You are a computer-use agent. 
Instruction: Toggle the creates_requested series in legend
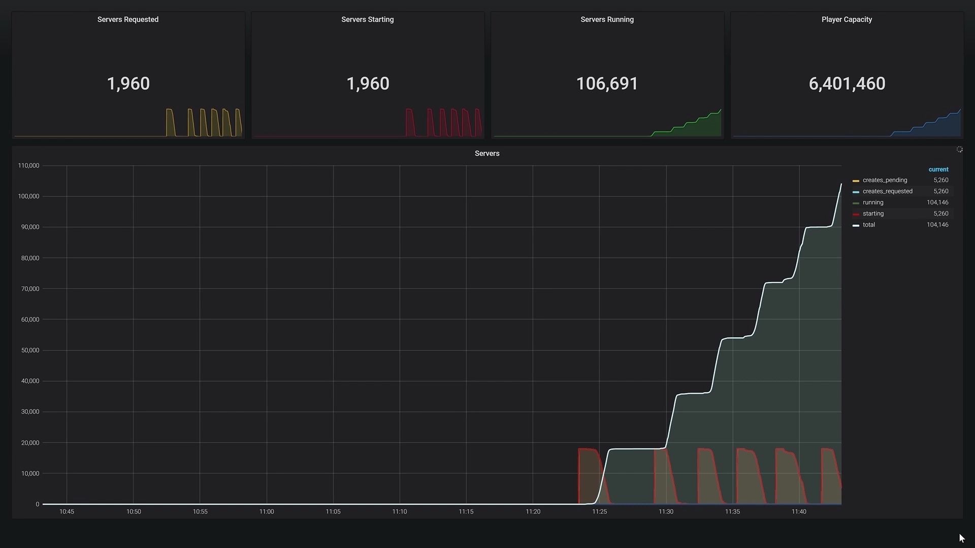(887, 191)
